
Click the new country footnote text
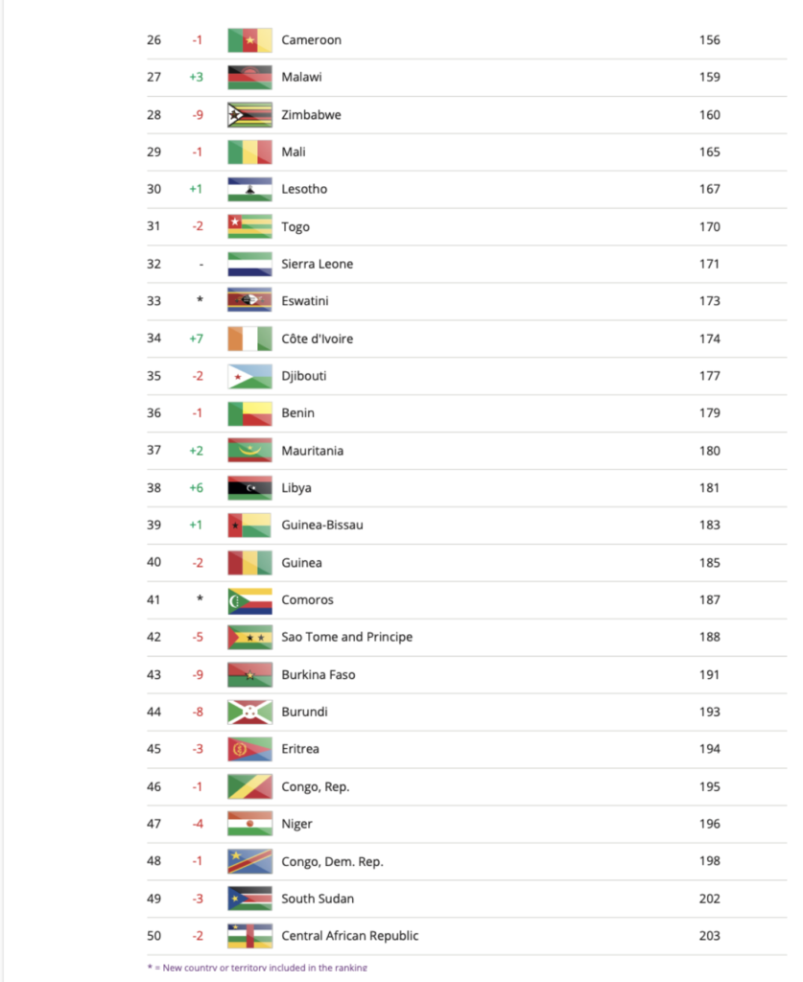[x=257, y=968]
